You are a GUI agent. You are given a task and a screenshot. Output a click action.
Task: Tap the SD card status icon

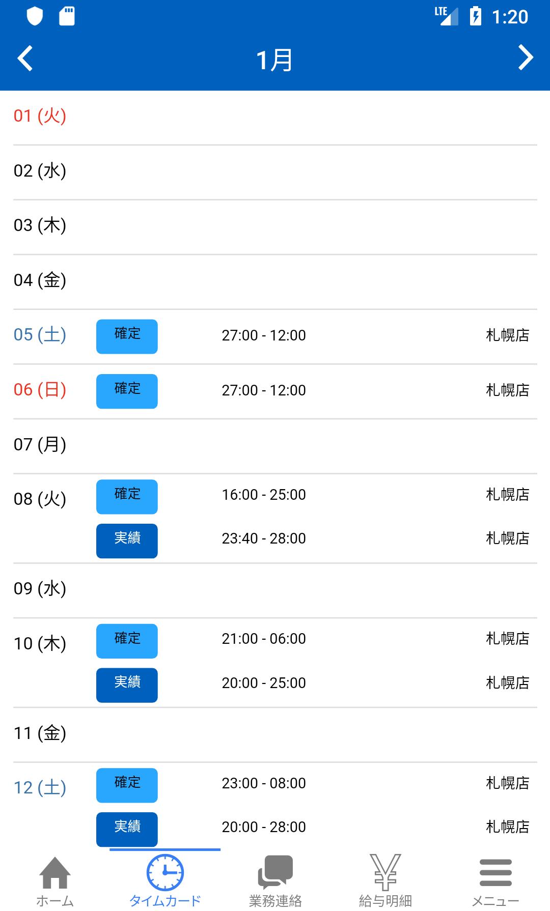point(67,16)
